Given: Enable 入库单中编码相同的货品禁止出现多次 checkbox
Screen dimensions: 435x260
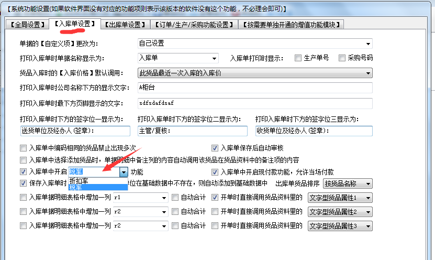Looking at the screenshot, I should pyautogui.click(x=23, y=148).
